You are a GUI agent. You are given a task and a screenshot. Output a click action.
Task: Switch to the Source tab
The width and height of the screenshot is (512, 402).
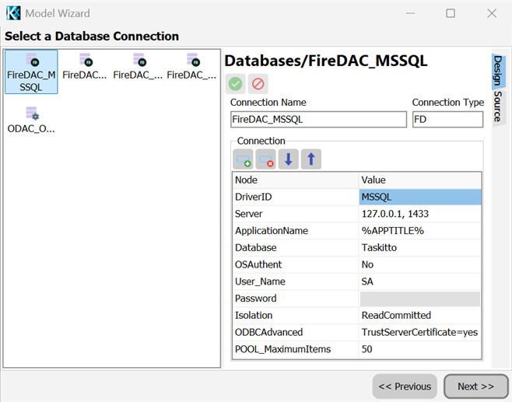(498, 107)
